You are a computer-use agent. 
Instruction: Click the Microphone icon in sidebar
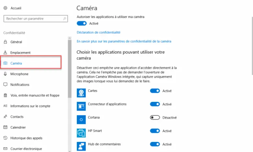(x=5, y=74)
